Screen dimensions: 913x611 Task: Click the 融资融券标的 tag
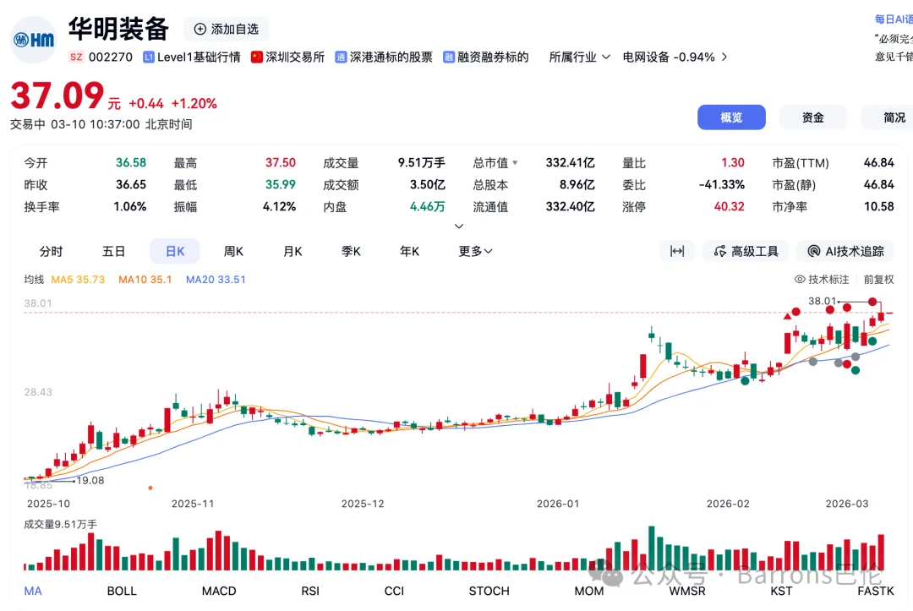485,57
